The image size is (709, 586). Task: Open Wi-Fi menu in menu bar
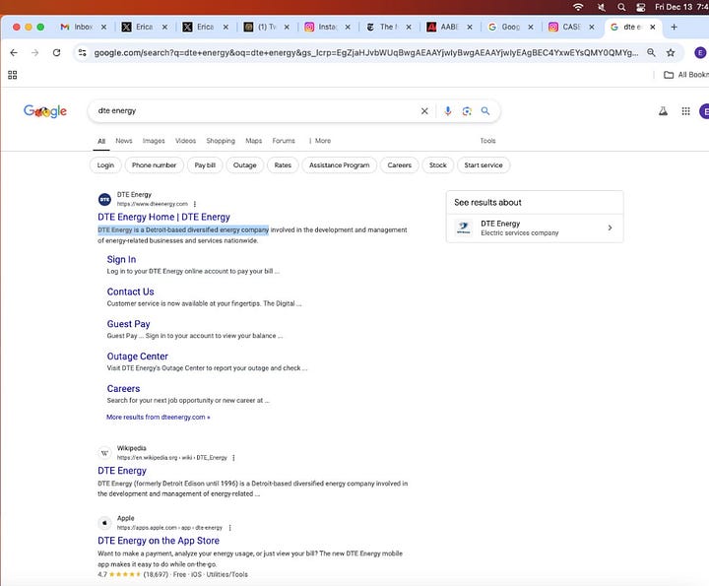pyautogui.click(x=578, y=7)
